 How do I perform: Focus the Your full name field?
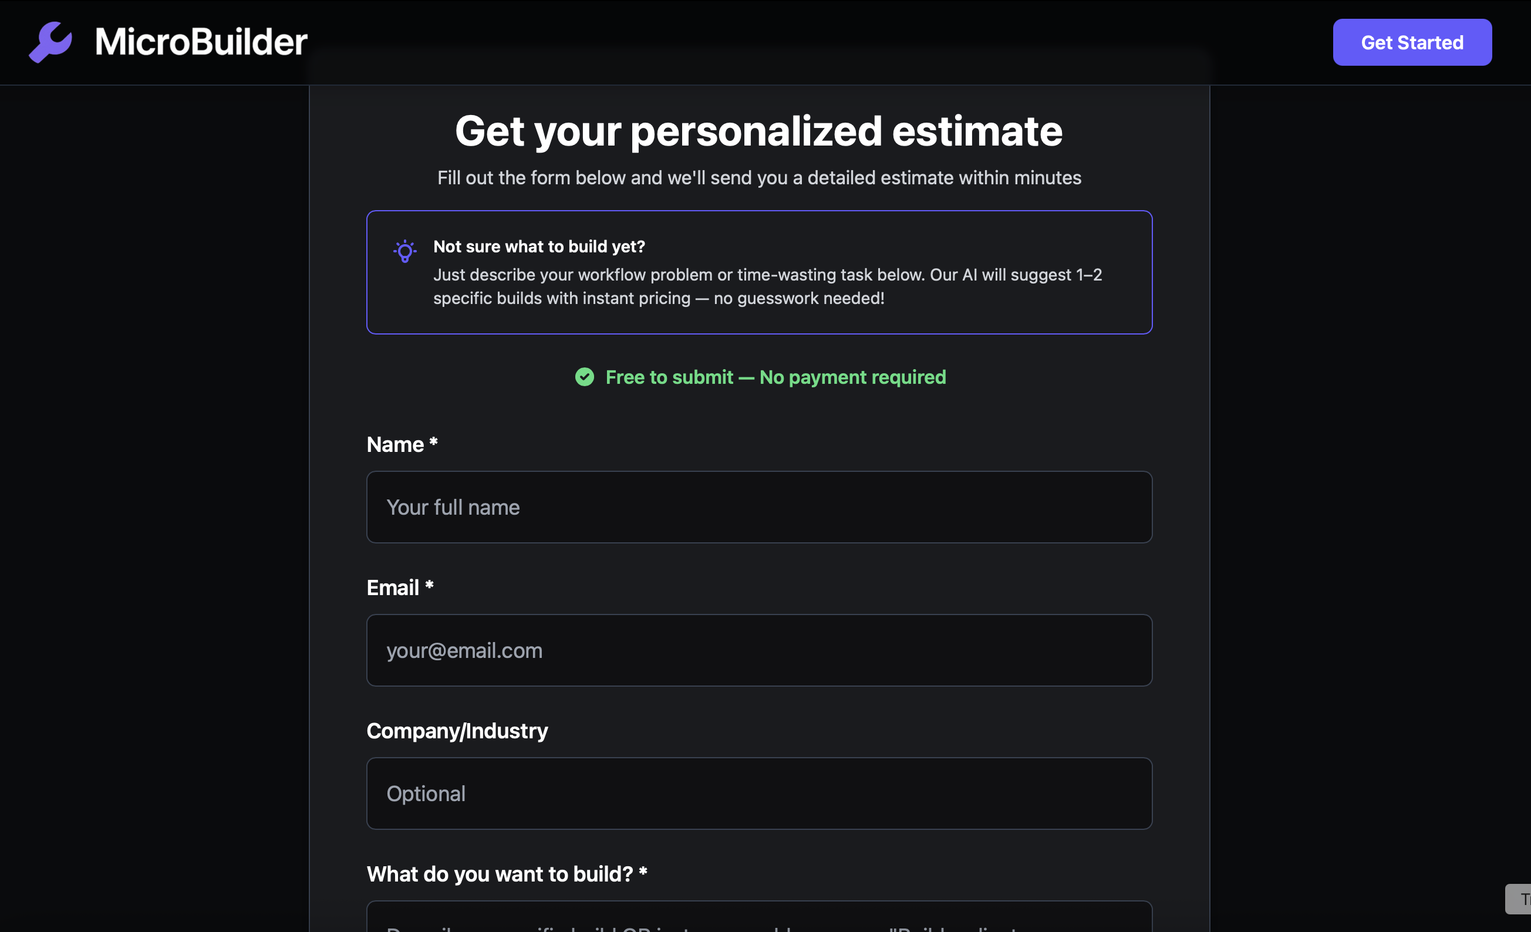click(758, 507)
